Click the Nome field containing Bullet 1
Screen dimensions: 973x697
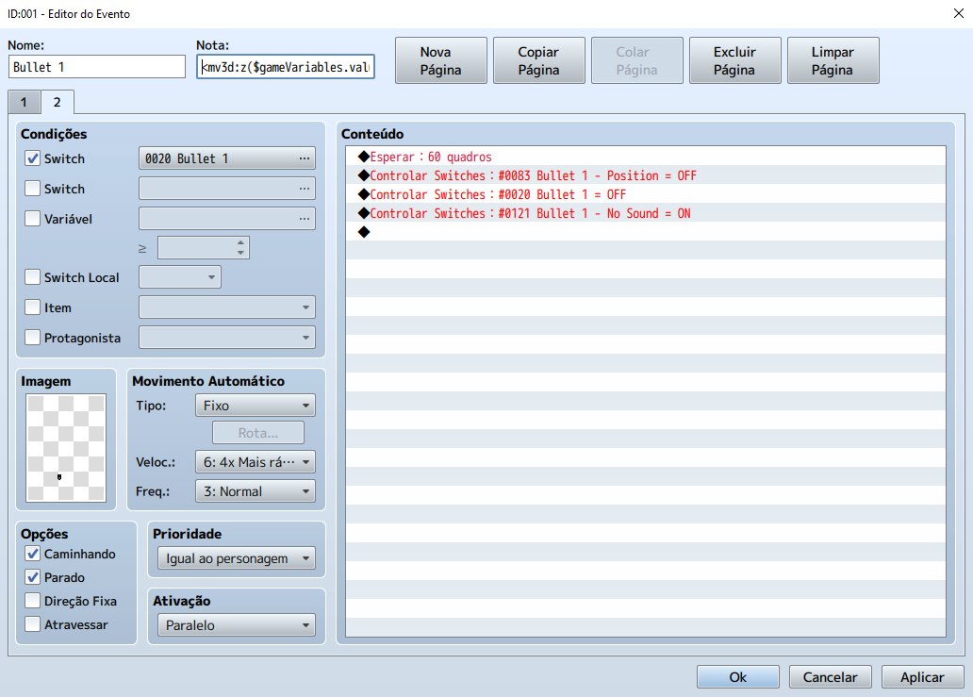pyautogui.click(x=97, y=67)
